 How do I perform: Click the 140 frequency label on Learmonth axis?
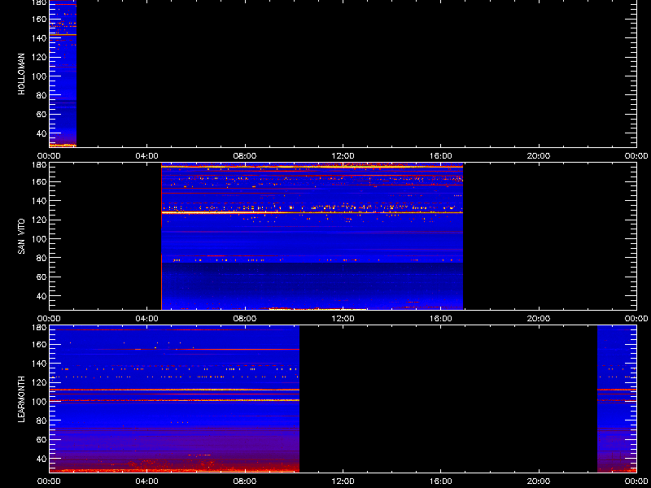[39, 364]
